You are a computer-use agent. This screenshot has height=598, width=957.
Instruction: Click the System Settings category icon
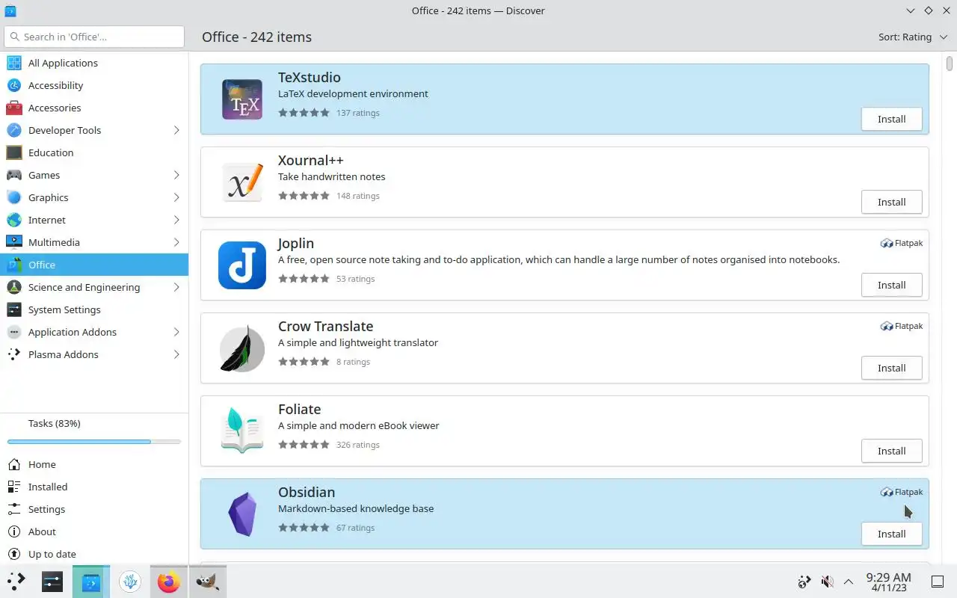tap(14, 309)
